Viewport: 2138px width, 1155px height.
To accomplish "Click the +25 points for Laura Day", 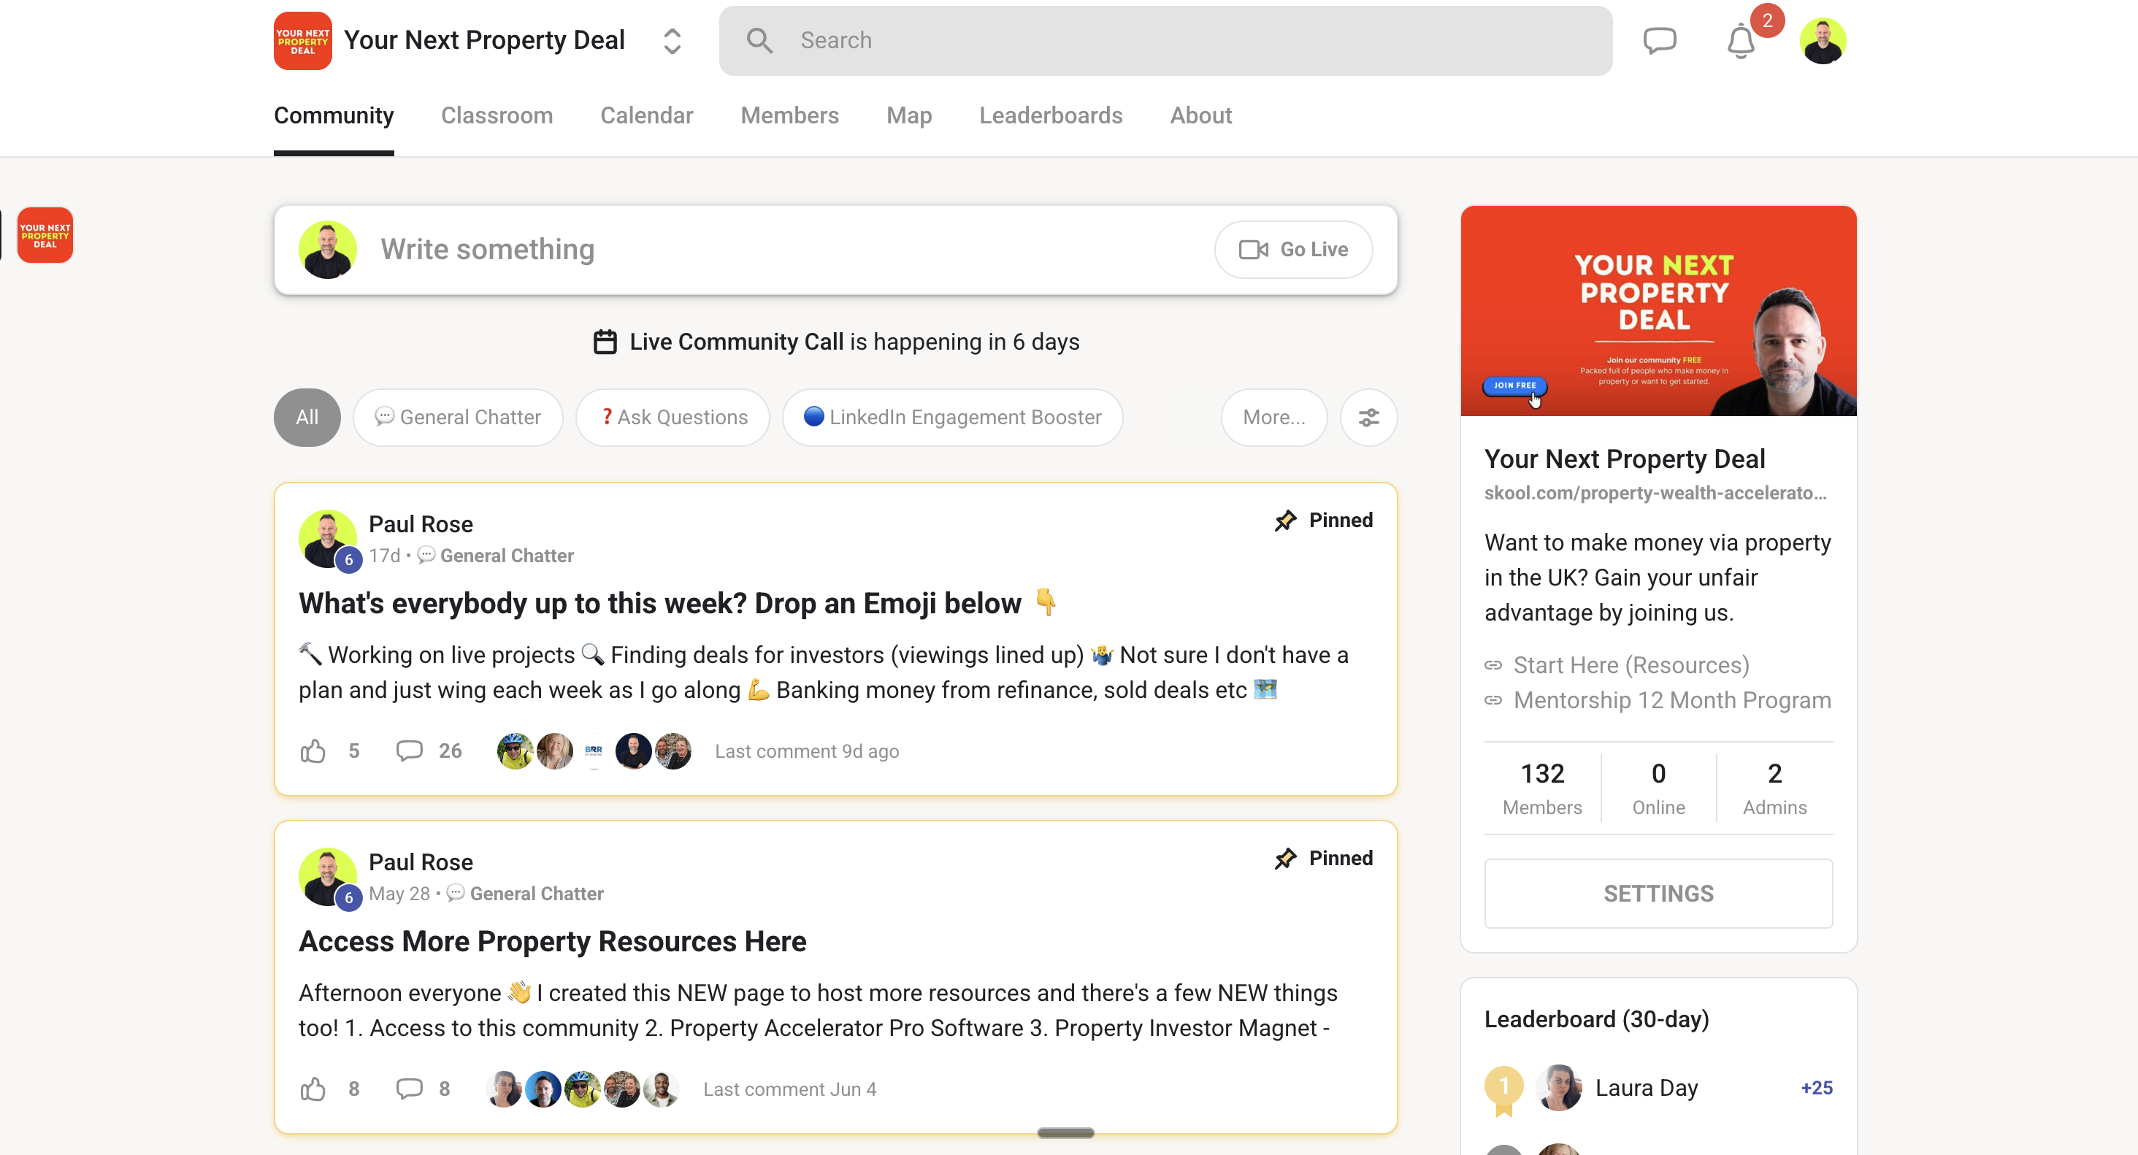I will (1816, 1087).
